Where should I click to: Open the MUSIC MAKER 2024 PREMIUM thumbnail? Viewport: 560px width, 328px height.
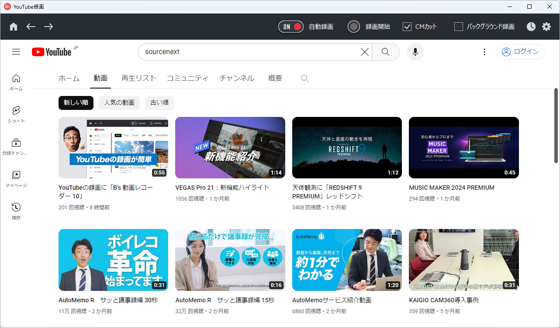[464, 147]
